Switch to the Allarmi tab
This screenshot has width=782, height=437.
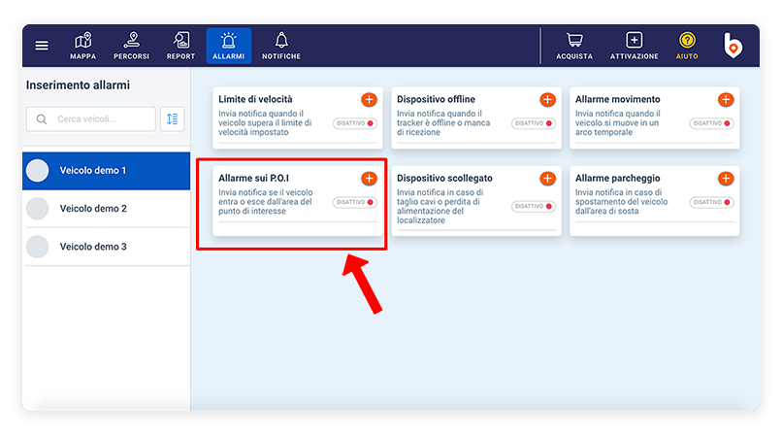coord(229,45)
